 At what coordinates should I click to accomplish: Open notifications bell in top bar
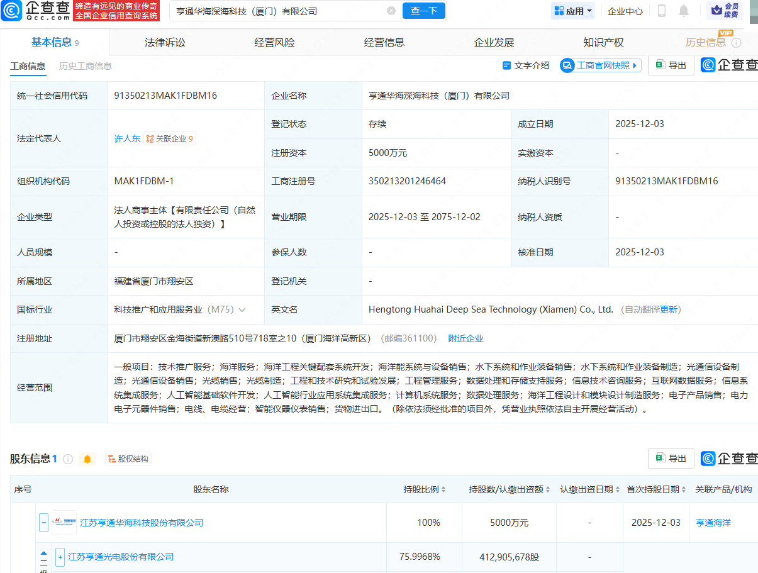pos(683,11)
